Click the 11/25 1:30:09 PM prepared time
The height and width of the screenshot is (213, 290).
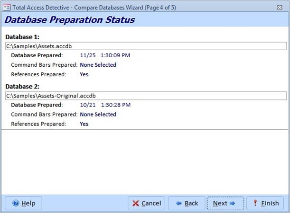tap(105, 55)
